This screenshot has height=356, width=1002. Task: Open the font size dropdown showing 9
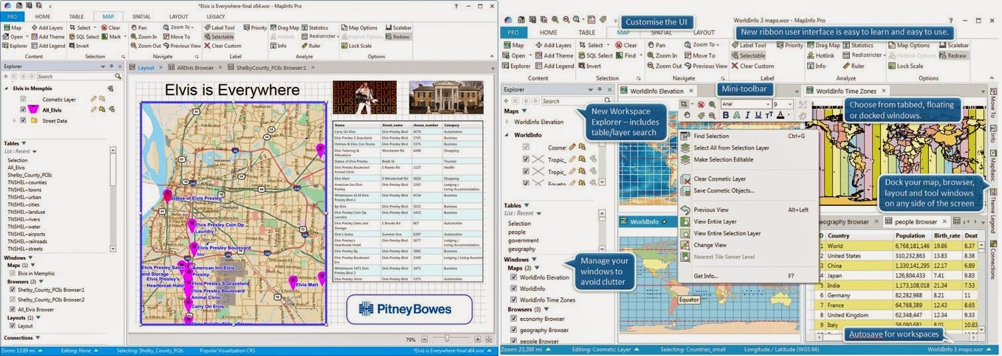coord(791,104)
